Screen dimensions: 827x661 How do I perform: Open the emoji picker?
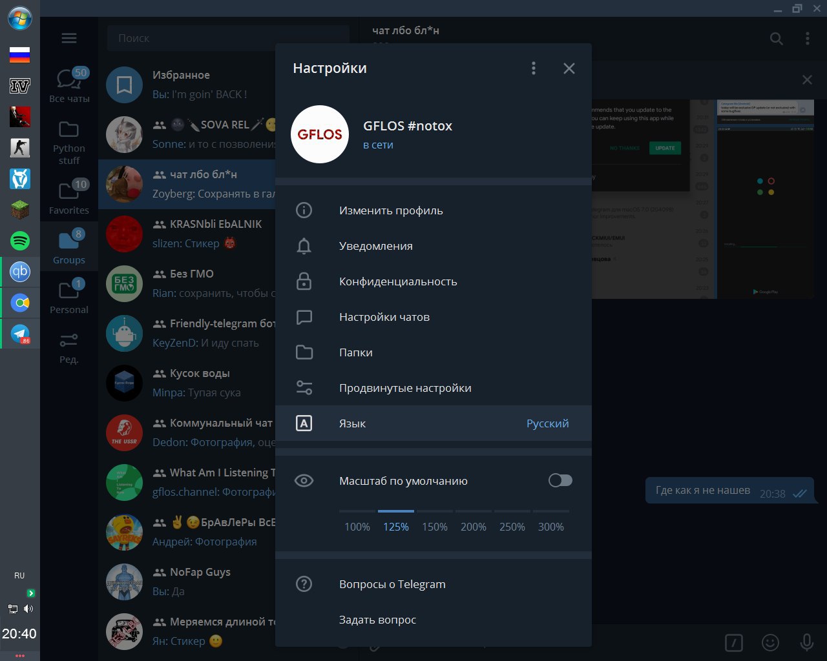point(770,642)
